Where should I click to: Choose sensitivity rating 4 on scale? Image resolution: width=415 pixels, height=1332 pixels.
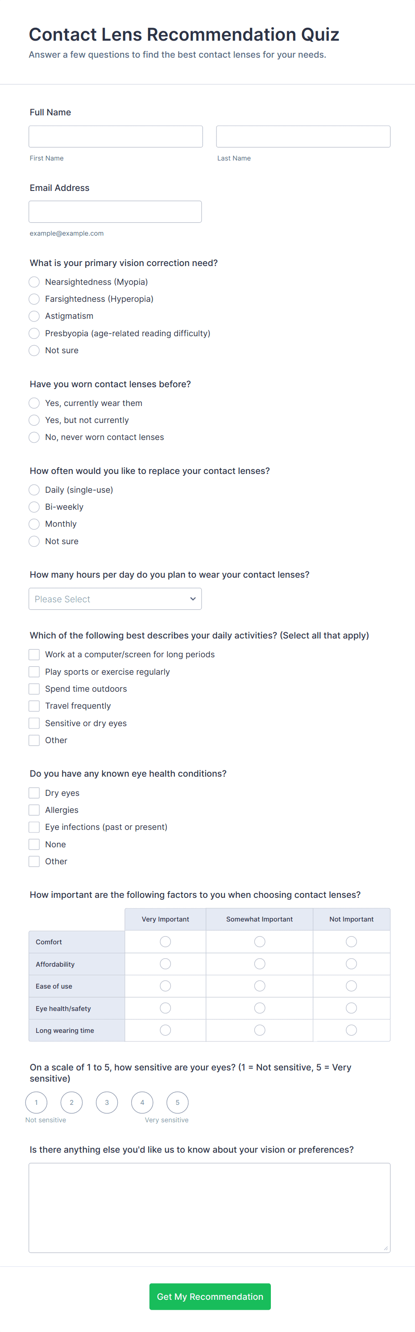pyautogui.click(x=142, y=1103)
